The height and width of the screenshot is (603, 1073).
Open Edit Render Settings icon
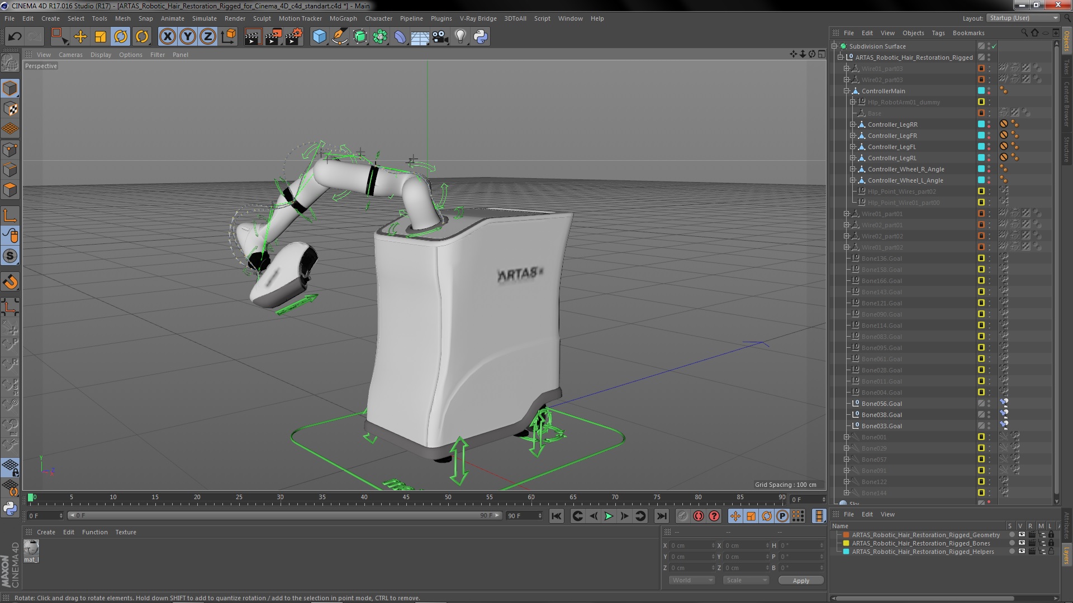click(x=293, y=37)
